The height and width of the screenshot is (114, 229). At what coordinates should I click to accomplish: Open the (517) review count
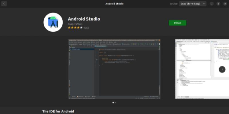pos(86,28)
